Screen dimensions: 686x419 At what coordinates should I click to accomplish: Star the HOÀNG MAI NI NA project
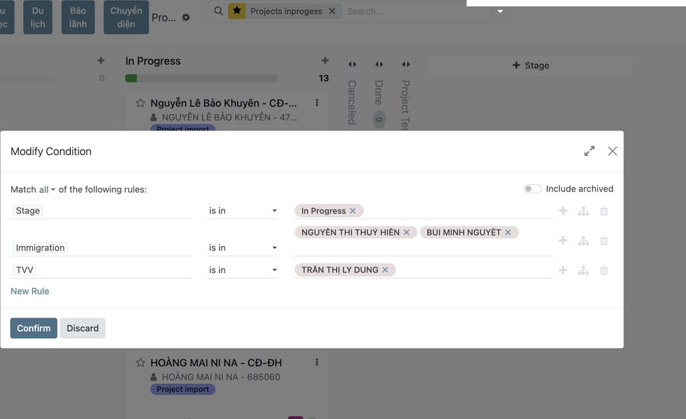tap(140, 362)
